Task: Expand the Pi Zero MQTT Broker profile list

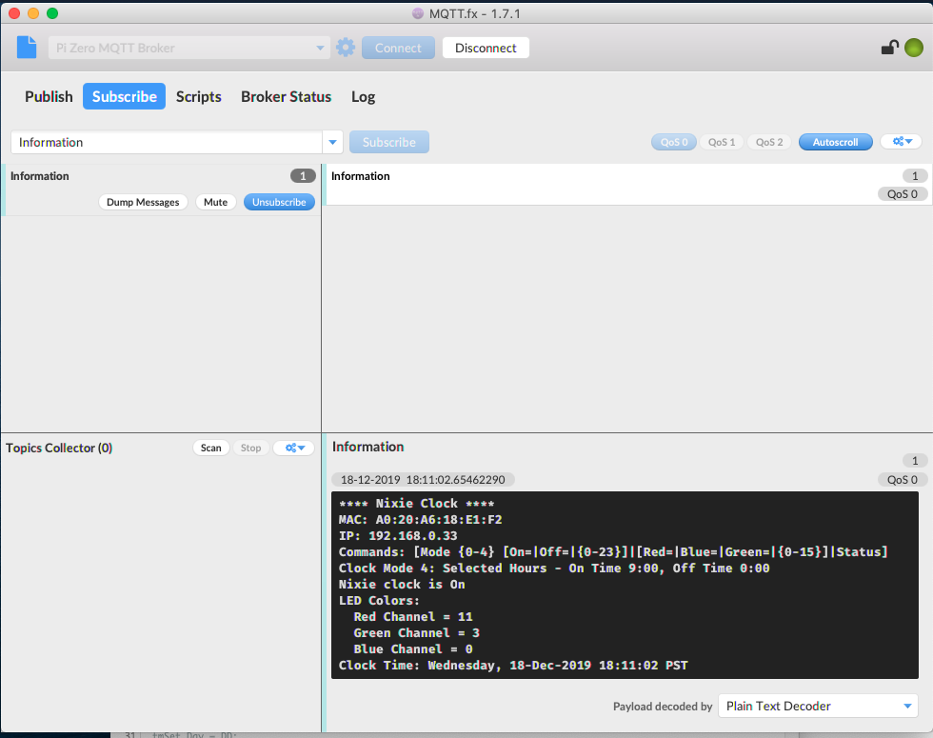Action: coord(318,47)
